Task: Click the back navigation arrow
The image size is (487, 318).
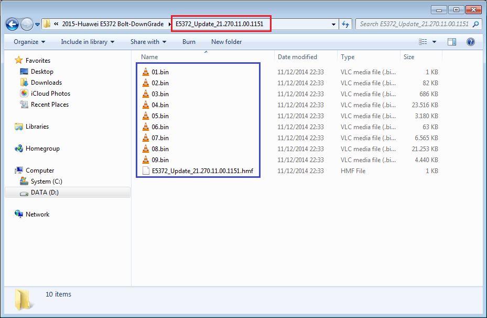Action: 12,24
